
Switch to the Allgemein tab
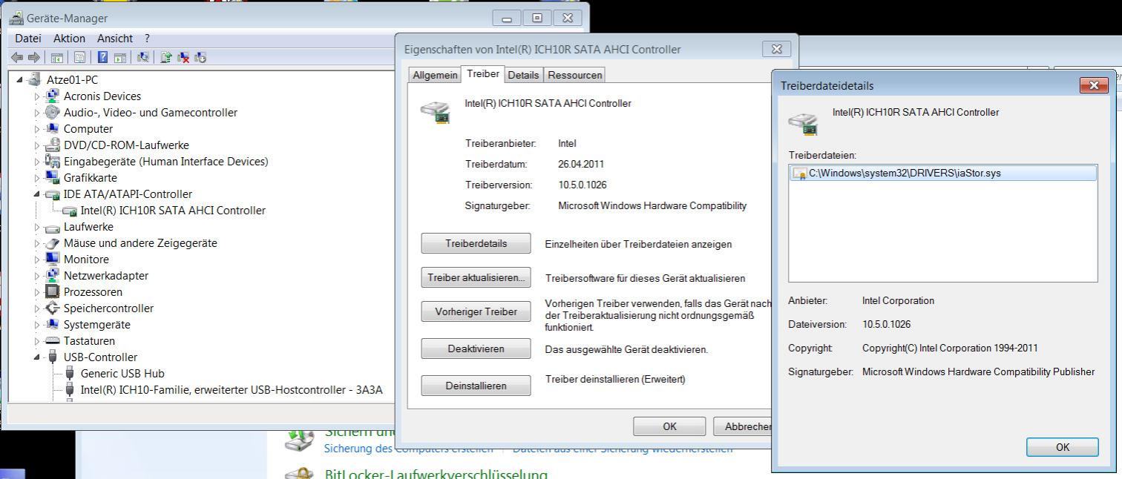(435, 75)
